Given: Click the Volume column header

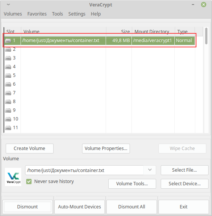Looking at the screenshot, I should [63, 32].
